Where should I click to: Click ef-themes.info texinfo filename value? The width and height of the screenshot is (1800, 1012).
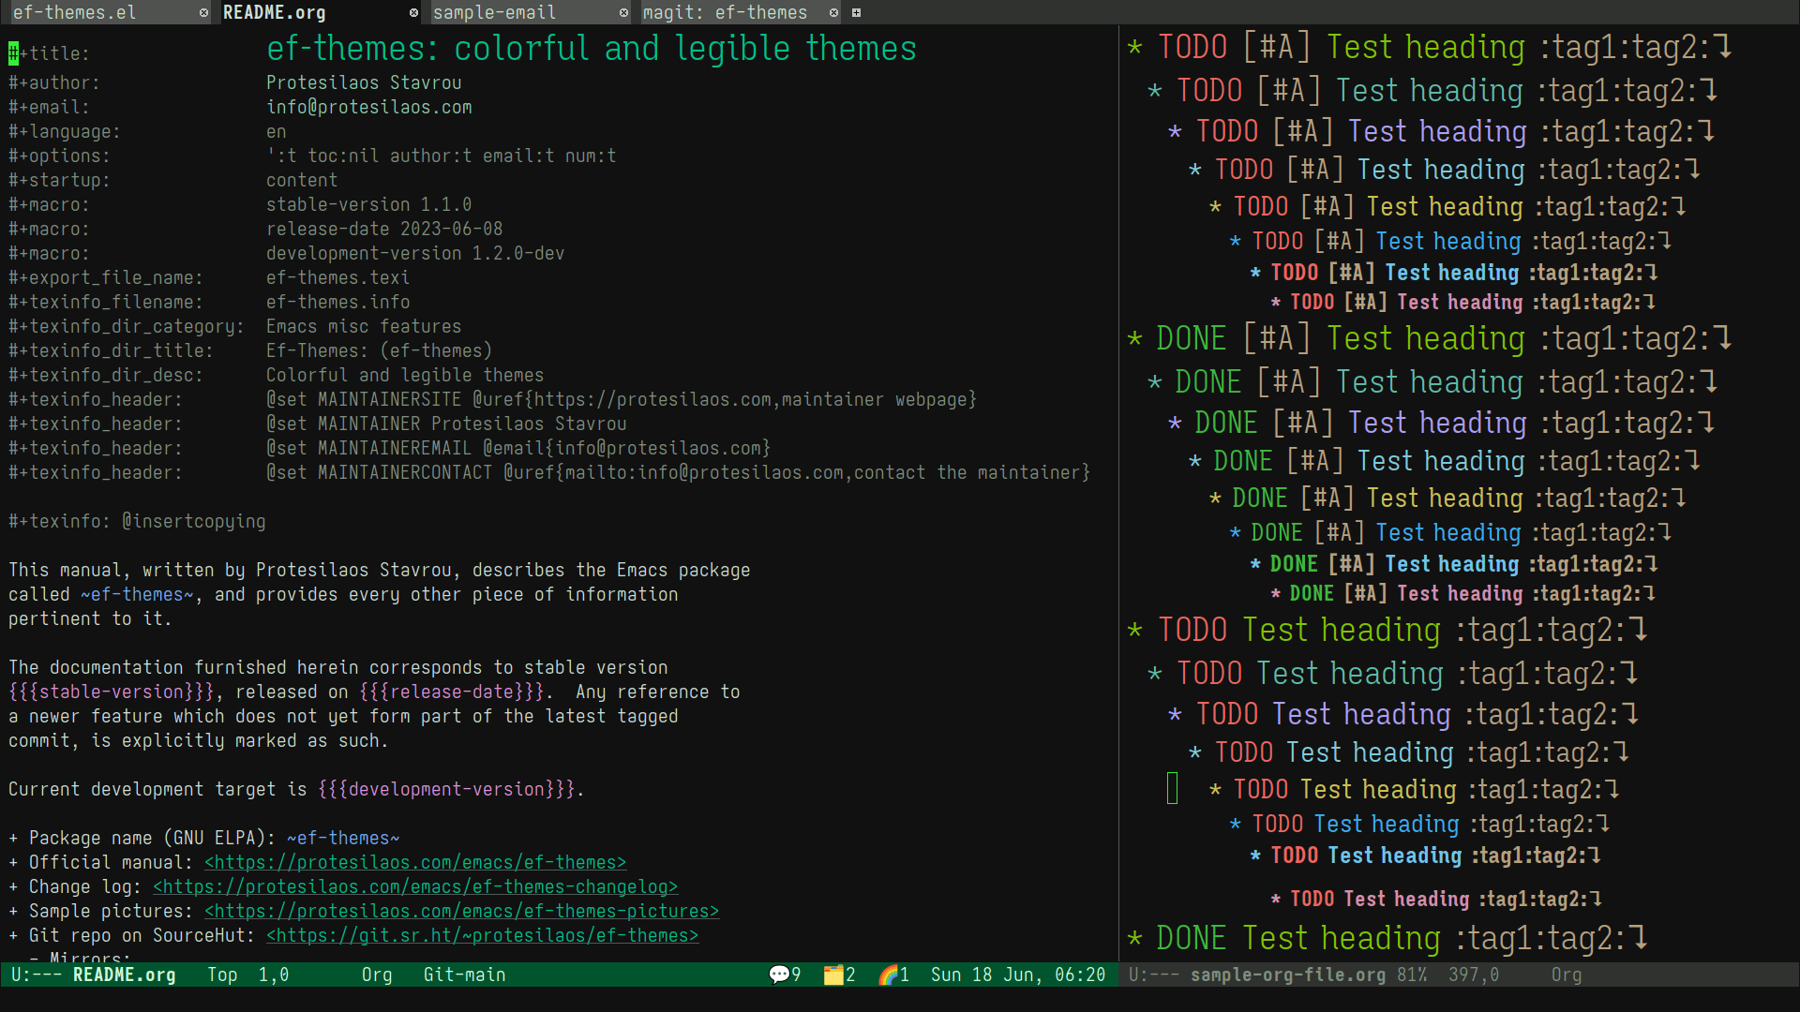tap(337, 302)
